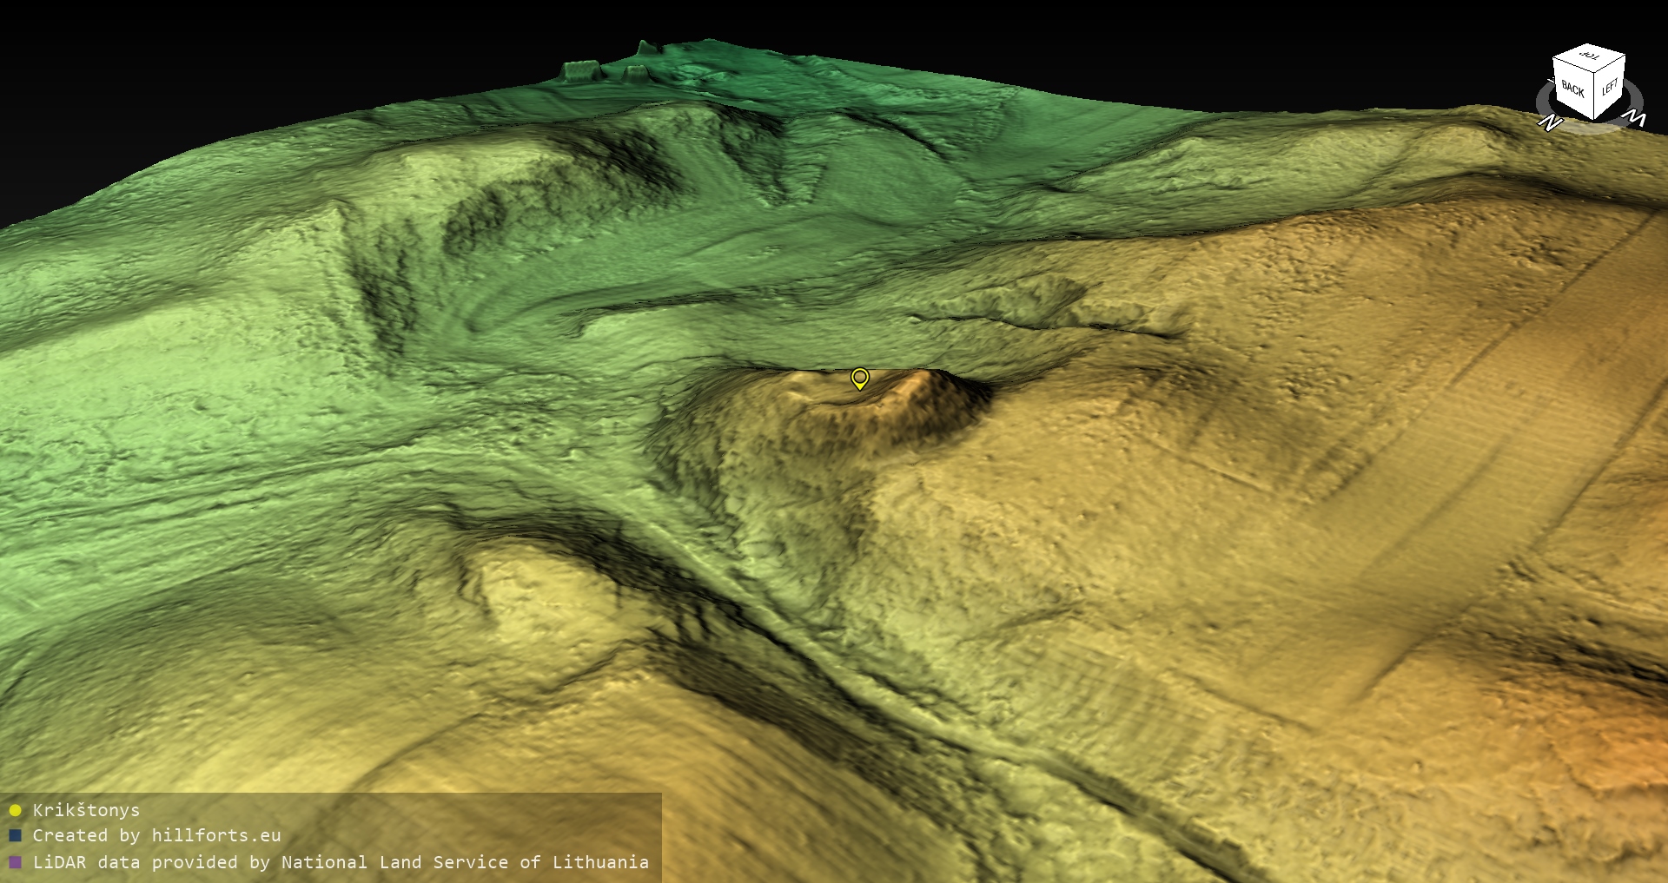Click the N letter on the compass ring
The height and width of the screenshot is (883, 1668).
click(1549, 123)
